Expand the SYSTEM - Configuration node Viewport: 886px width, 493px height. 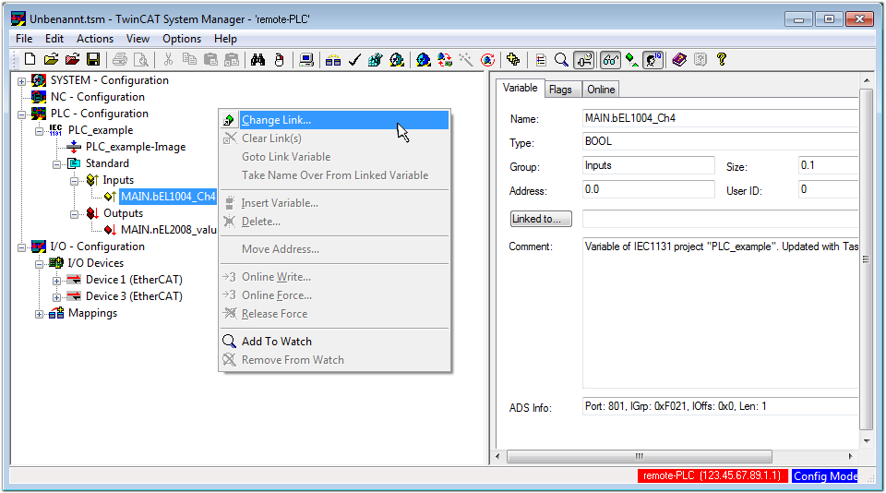pyautogui.click(x=22, y=80)
